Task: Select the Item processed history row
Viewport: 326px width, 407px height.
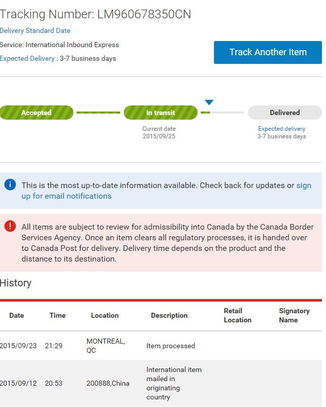Action: coord(161,346)
